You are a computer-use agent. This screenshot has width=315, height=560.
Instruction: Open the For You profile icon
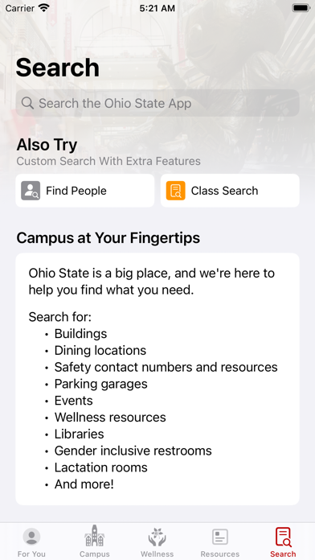31,537
